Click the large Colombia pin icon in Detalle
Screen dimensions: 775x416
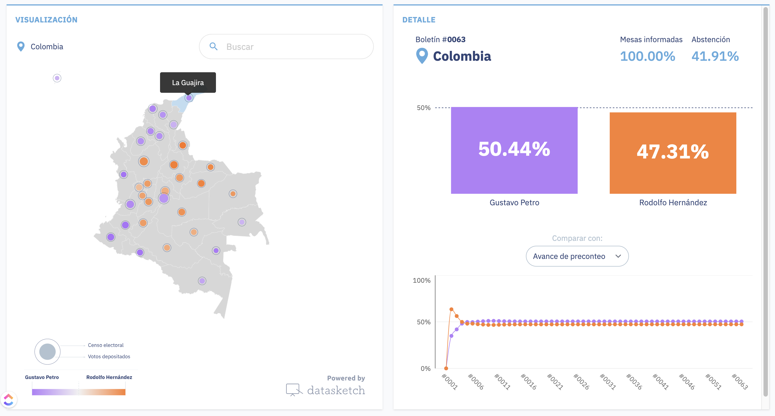(422, 56)
